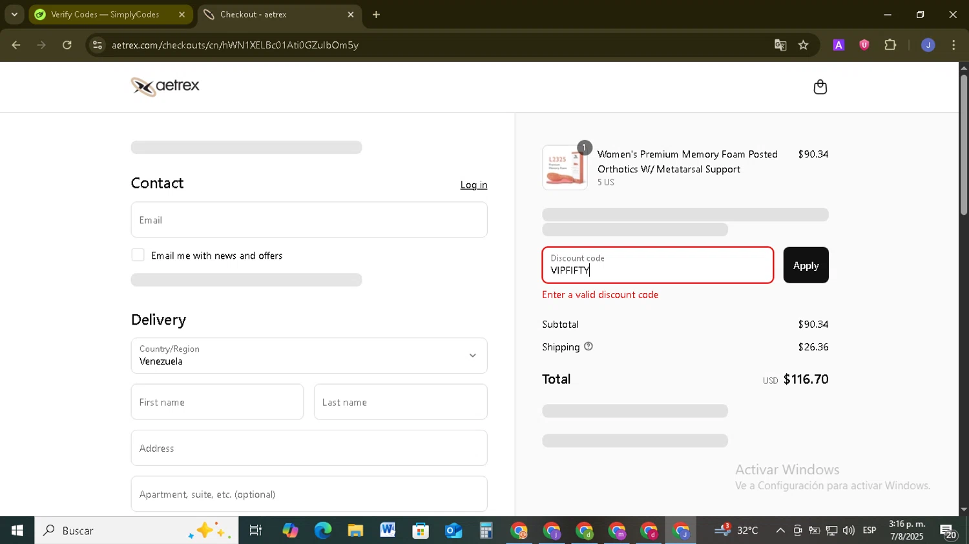
Task: Open the uBlock shield extension icon
Action: point(864,45)
